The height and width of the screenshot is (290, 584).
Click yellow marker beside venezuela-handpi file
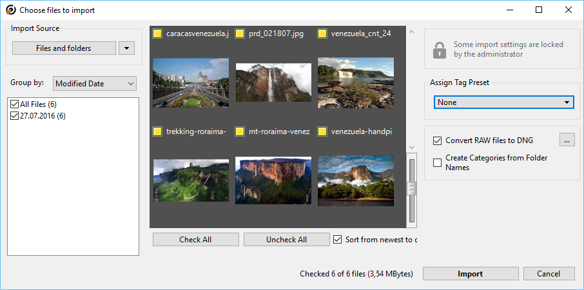[322, 131]
